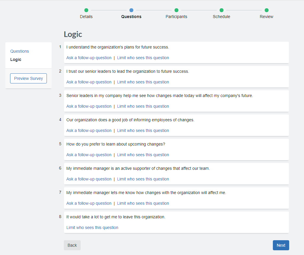
Task: Select Logic in the left sidebar
Action: [15, 59]
